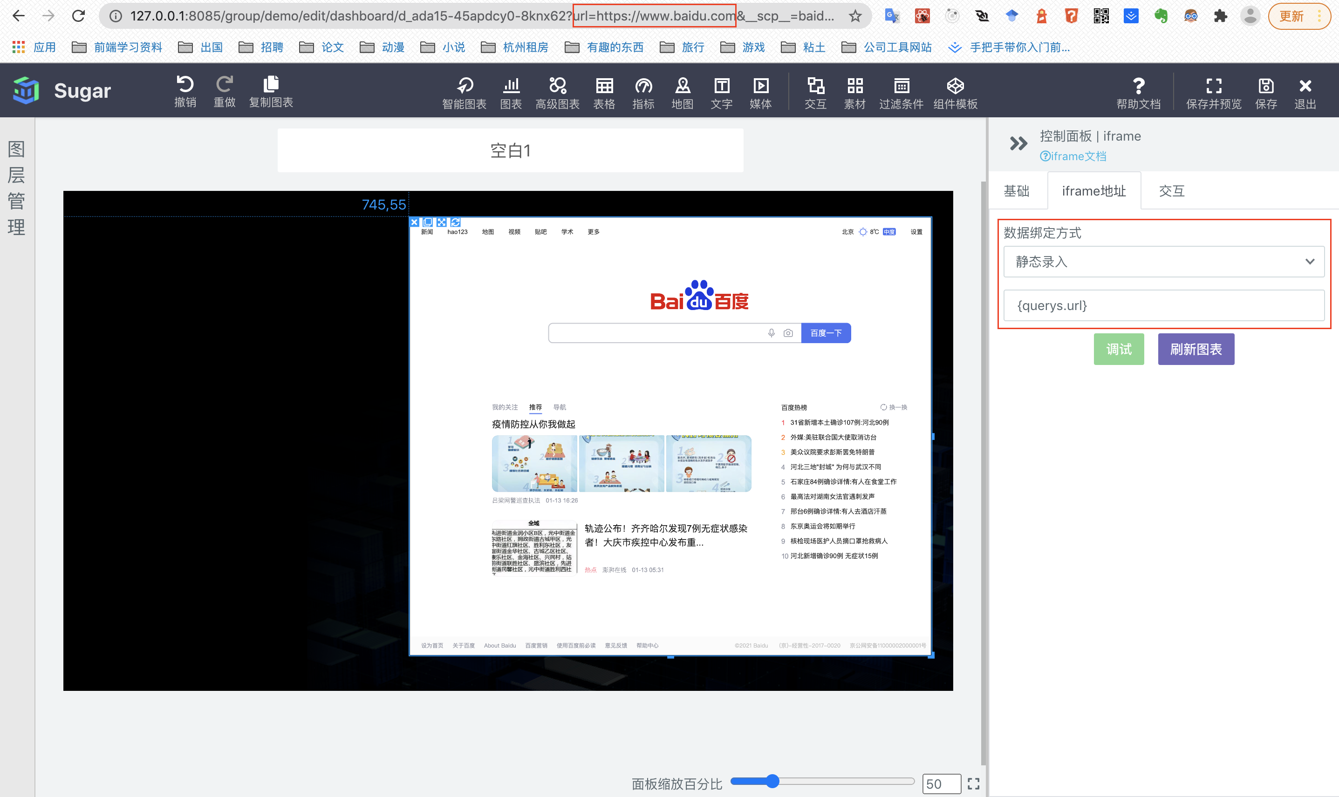This screenshot has width=1339, height=797.
Task: Click the iframe component's fullscreen icon
Action: tap(442, 222)
